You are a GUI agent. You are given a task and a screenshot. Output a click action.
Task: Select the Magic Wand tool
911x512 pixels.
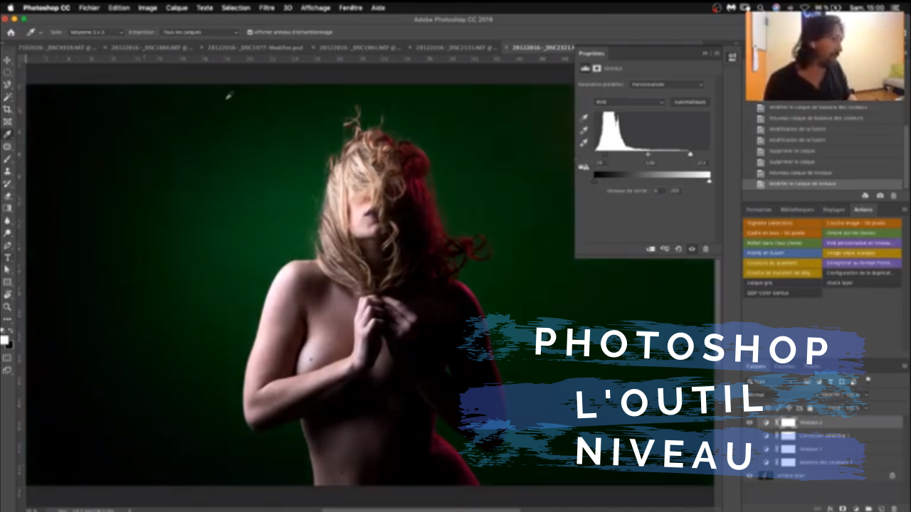click(8, 97)
